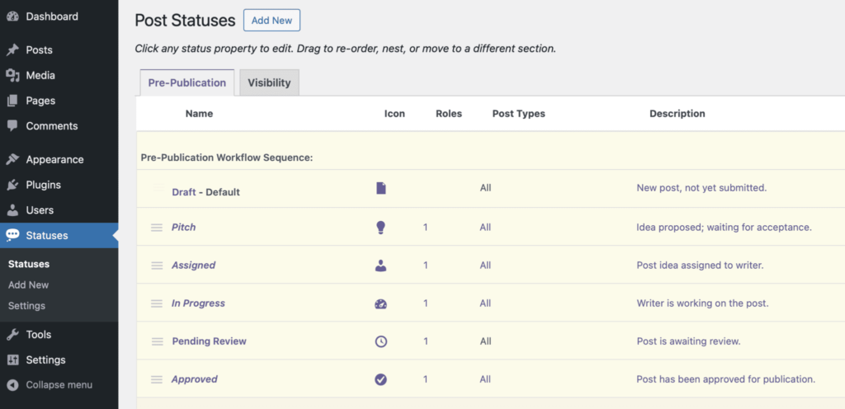845x409 pixels.
Task: Click the gauge icon in the In Progress row
Action: point(381,304)
